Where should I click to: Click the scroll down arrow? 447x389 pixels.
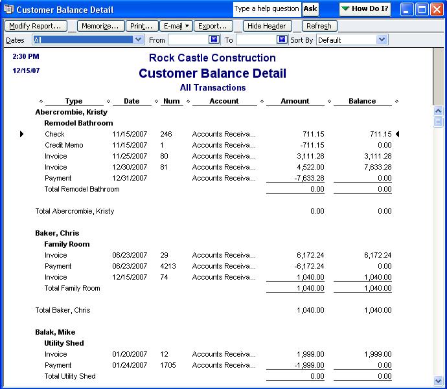coord(438,381)
